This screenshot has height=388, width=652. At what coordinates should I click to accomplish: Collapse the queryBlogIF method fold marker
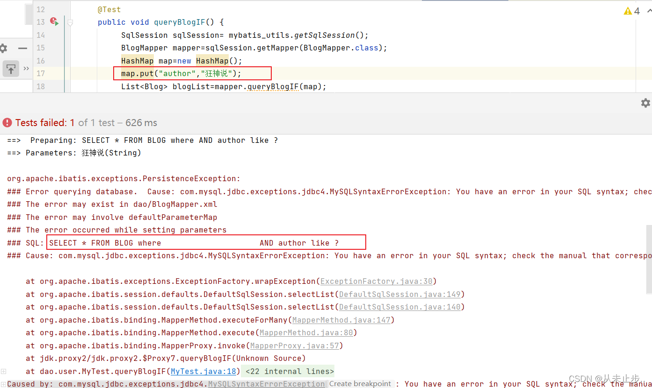tap(70, 22)
